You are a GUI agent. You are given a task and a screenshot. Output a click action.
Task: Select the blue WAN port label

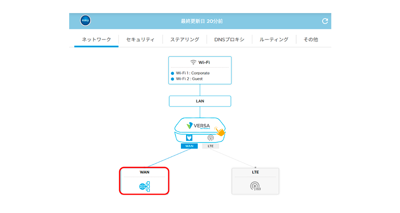click(189, 146)
